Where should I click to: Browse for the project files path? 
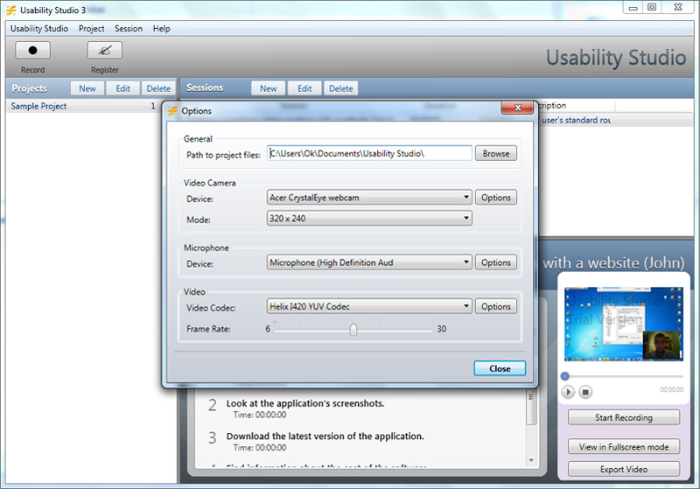pos(496,153)
